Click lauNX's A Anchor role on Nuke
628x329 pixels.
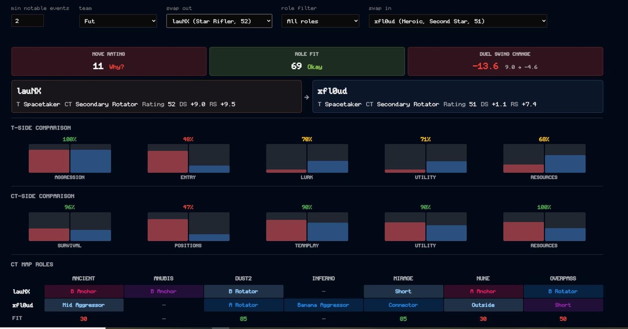click(x=483, y=291)
